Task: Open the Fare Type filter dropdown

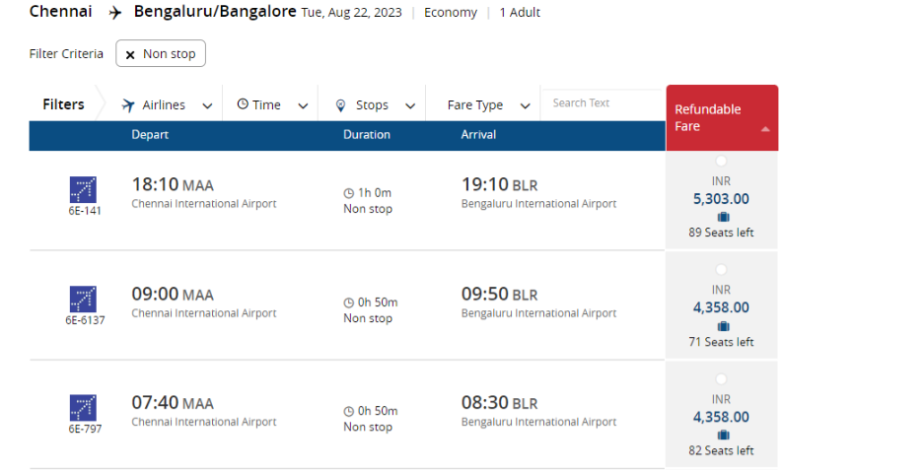Action: [488, 104]
